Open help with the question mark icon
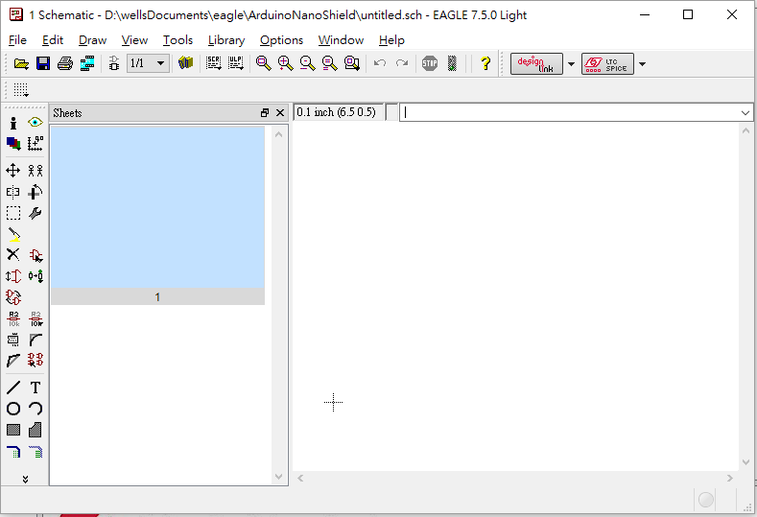 tap(485, 63)
